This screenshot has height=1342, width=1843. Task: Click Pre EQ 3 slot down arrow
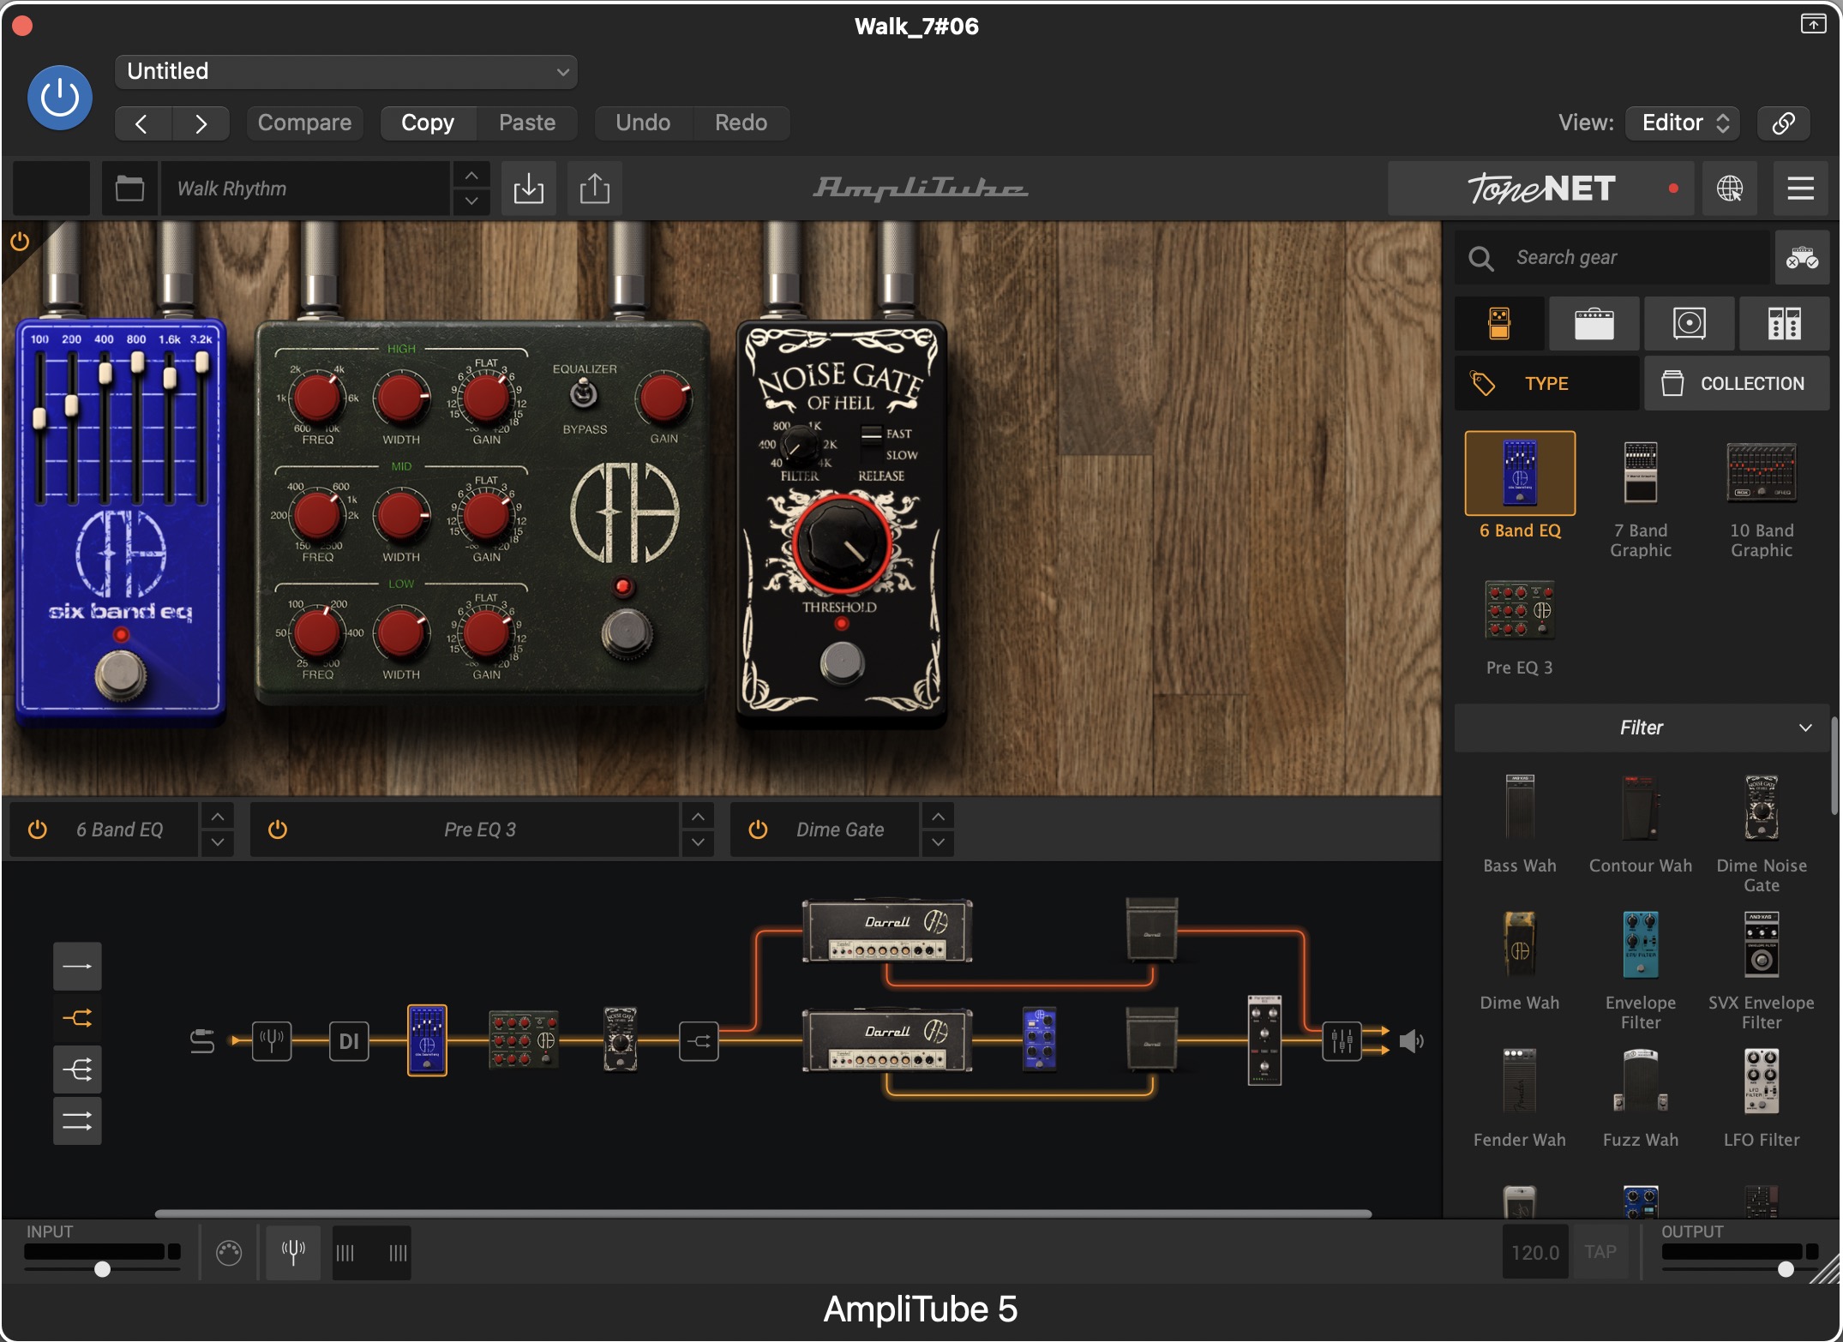[x=699, y=842]
